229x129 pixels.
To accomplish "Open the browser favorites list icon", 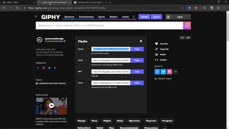I will pos(205,8).
